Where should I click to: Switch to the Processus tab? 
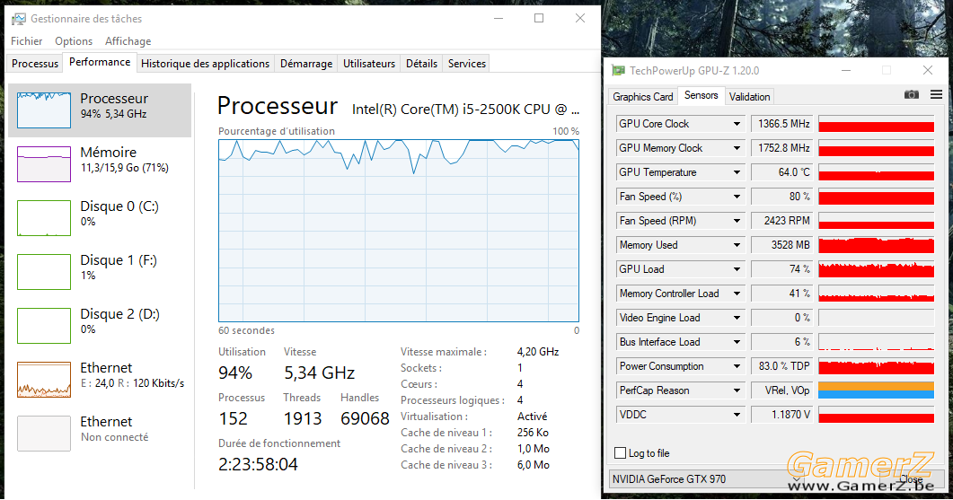click(x=35, y=63)
